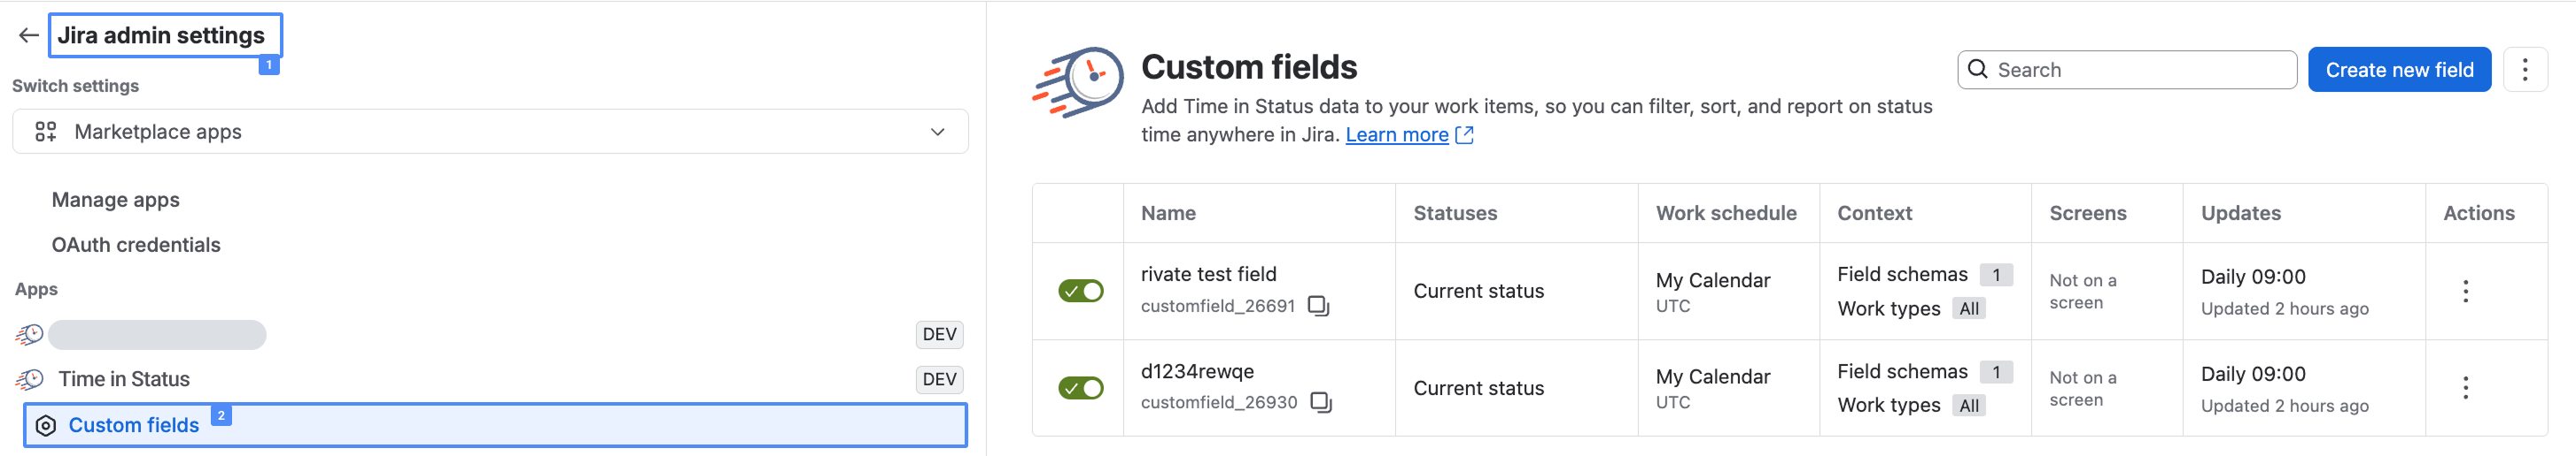Screen dimensions: 2576x456
Task: Click Work types All badge in rivate test field row
Action: point(1969,309)
